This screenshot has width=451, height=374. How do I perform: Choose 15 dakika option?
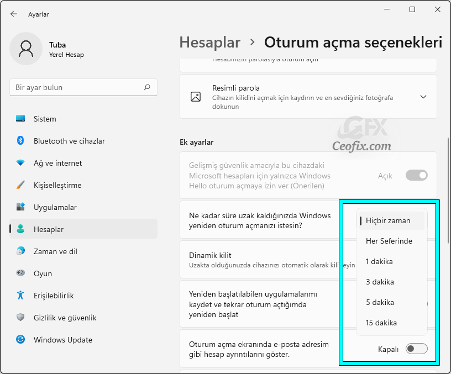(392, 323)
